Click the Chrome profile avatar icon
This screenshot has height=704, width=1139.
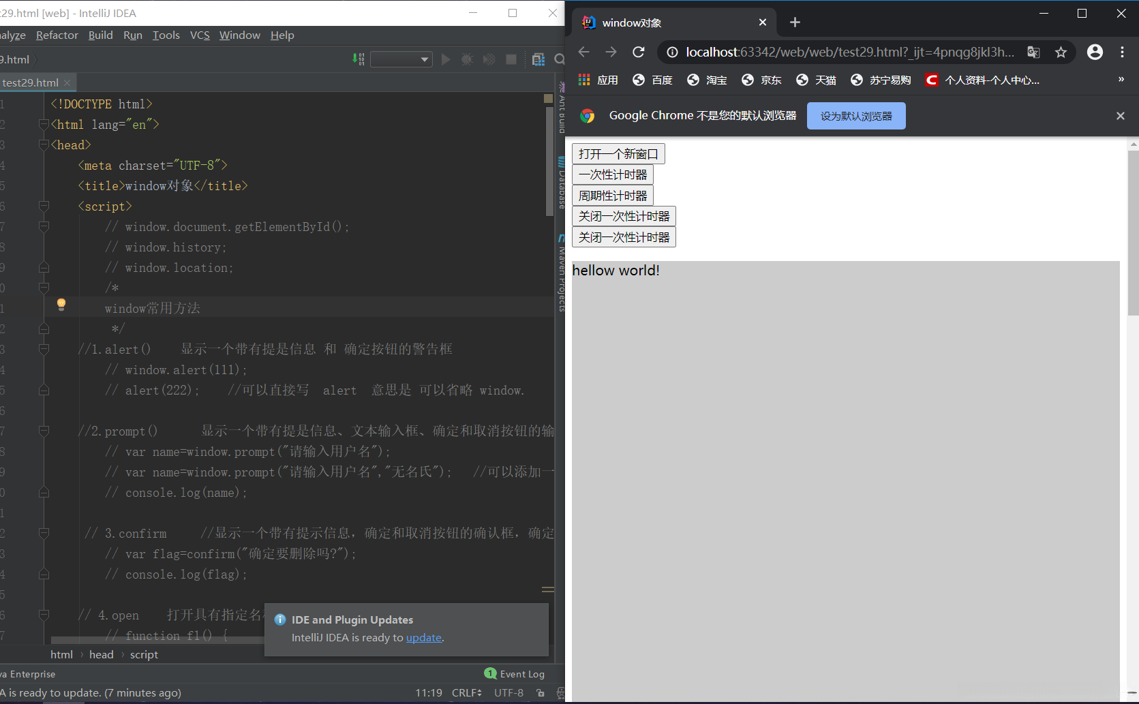[x=1095, y=52]
